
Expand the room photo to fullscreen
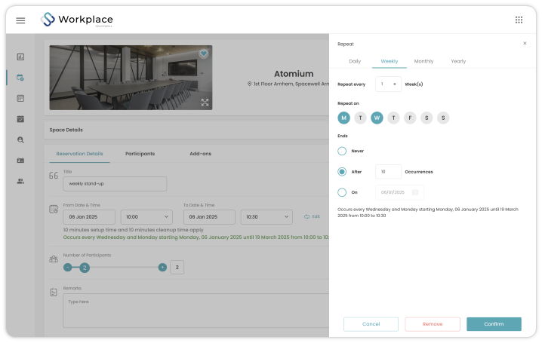(x=205, y=102)
